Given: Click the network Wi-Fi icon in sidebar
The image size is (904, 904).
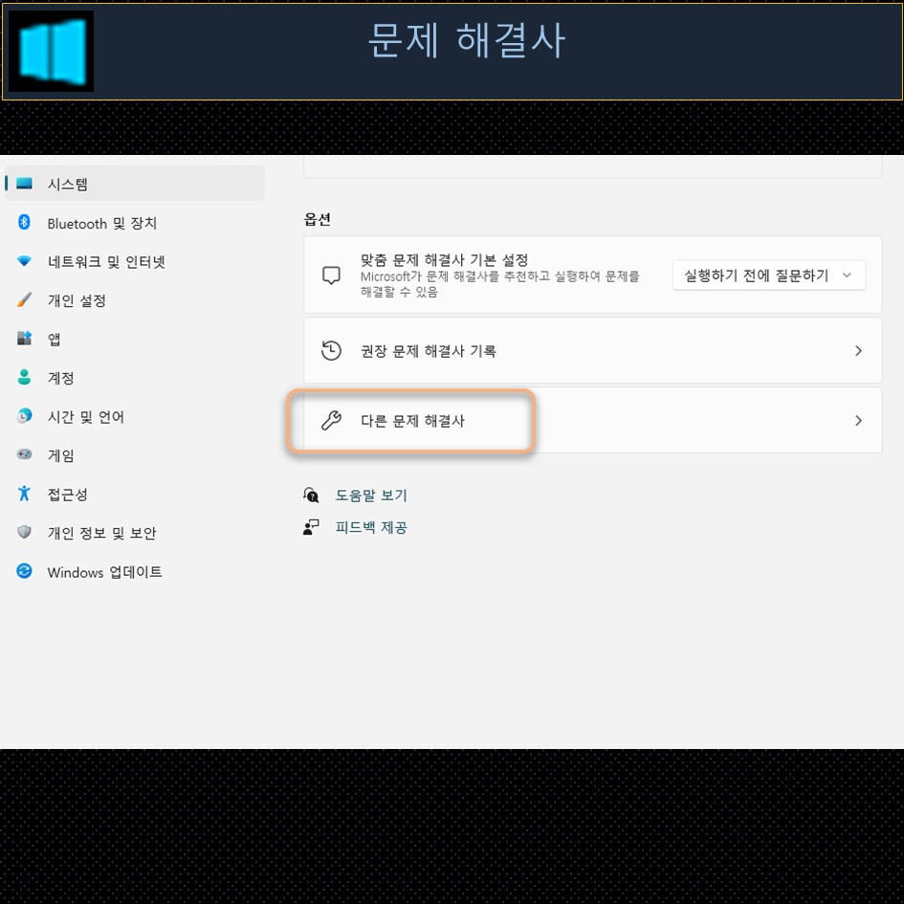Looking at the screenshot, I should click(x=24, y=261).
